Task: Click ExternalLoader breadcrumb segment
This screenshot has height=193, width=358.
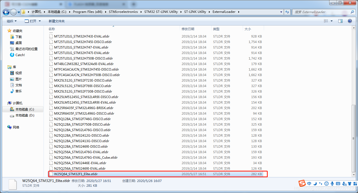Action: click(x=224, y=12)
